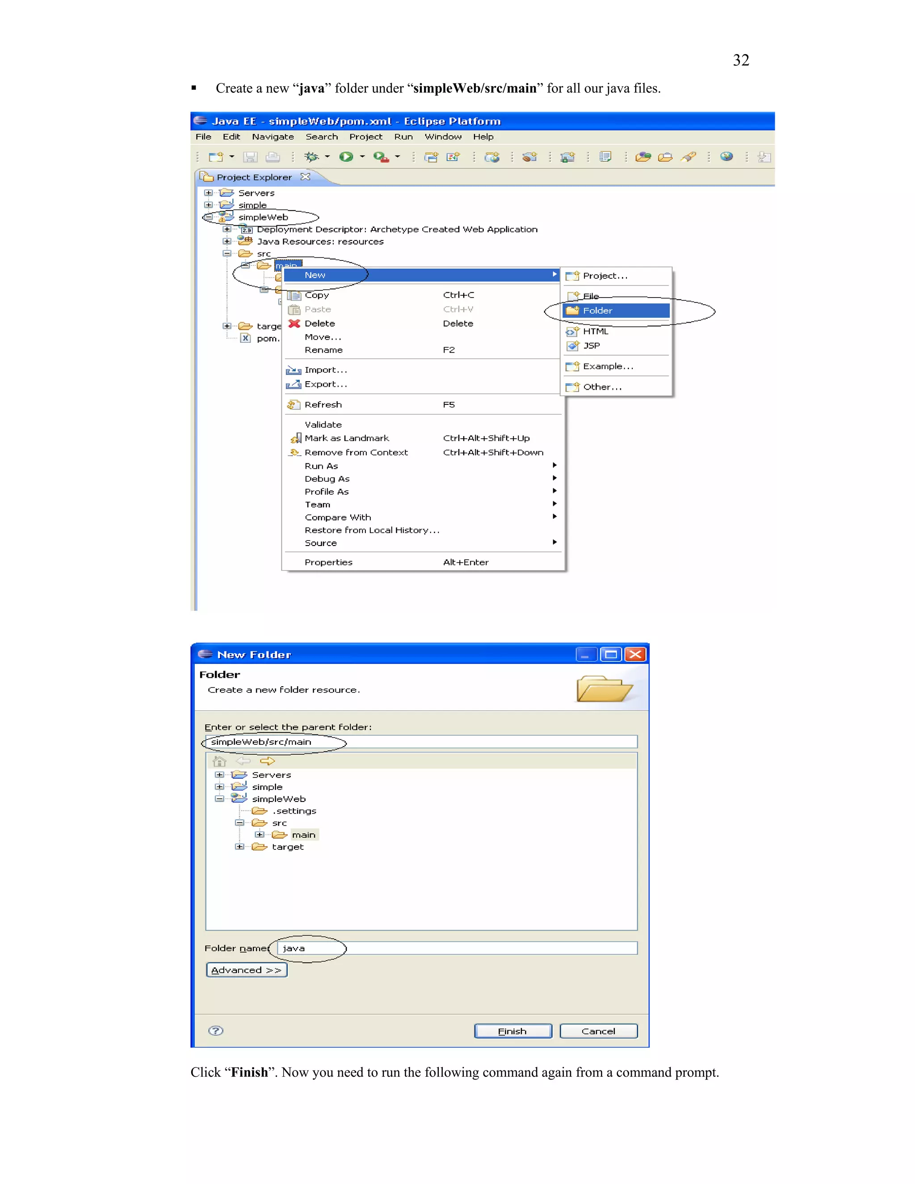The image size is (915, 1184).
Task: Choose Folder in the New submenu
Action: click(x=617, y=311)
